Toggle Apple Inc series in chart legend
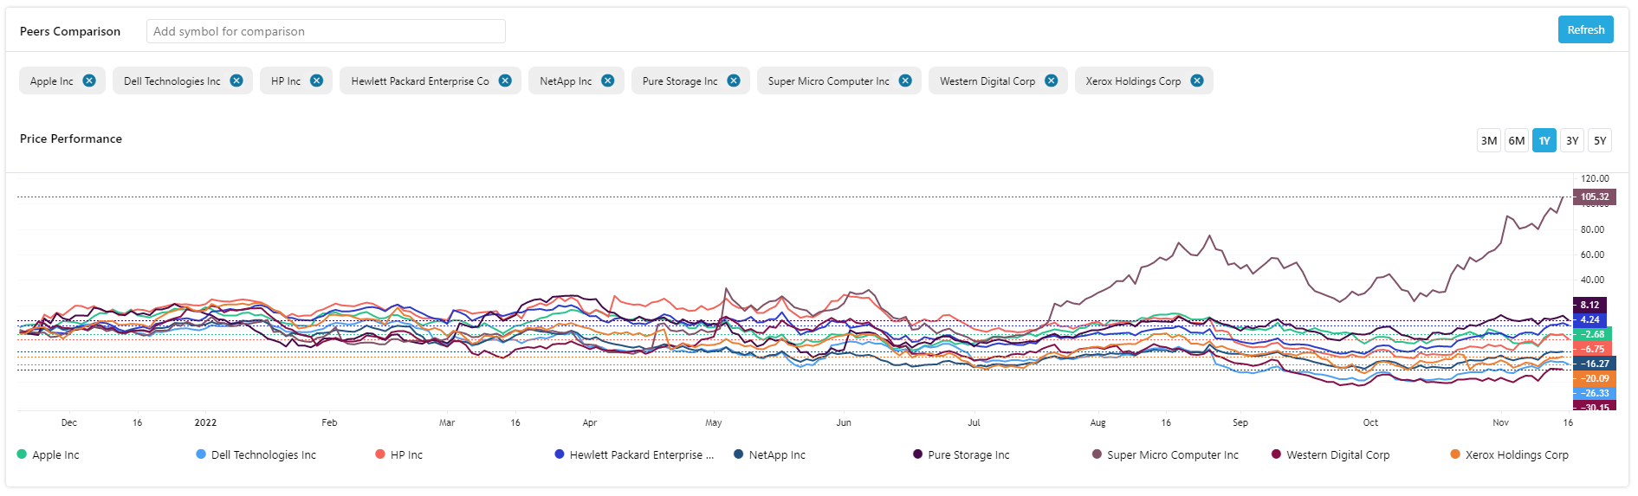The height and width of the screenshot is (496, 1638). [x=49, y=454]
